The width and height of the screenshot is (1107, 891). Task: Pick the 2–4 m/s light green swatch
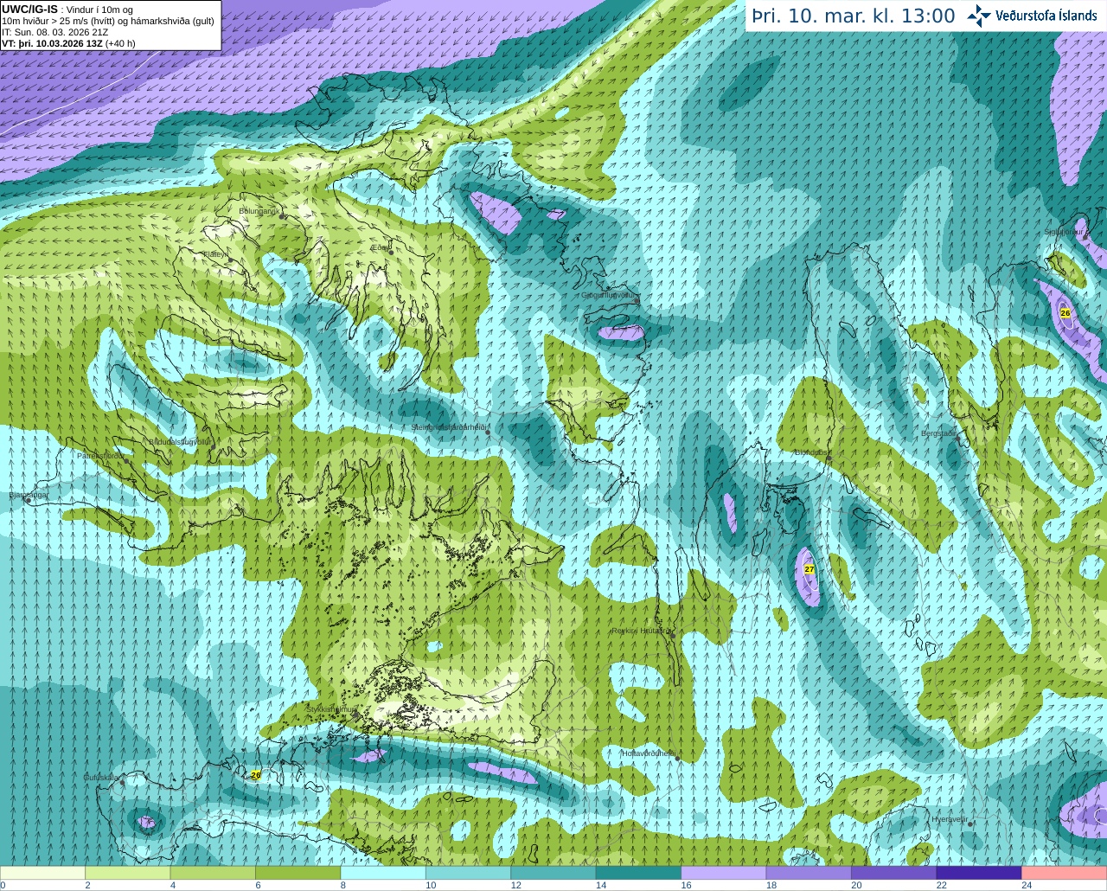click(128, 873)
